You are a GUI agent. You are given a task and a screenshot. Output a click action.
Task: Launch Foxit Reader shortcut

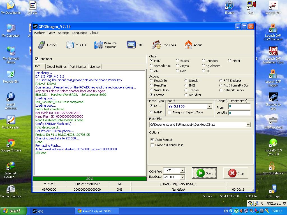[11, 122]
